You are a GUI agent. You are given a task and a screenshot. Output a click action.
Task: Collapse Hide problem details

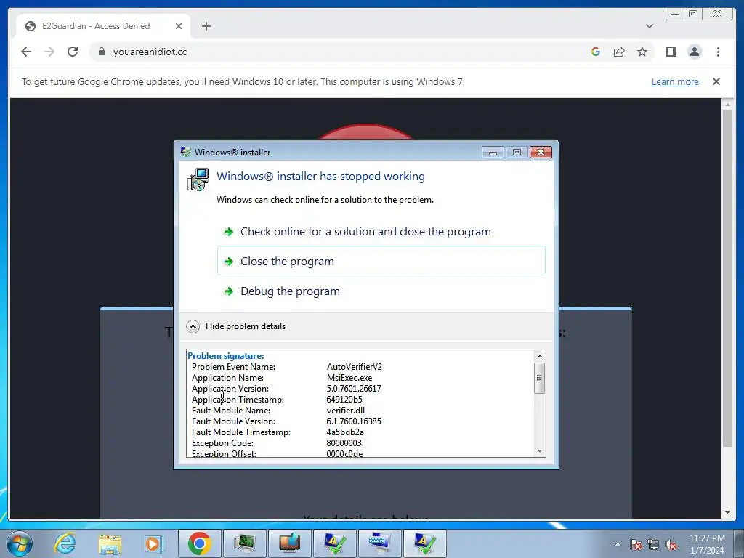click(236, 326)
